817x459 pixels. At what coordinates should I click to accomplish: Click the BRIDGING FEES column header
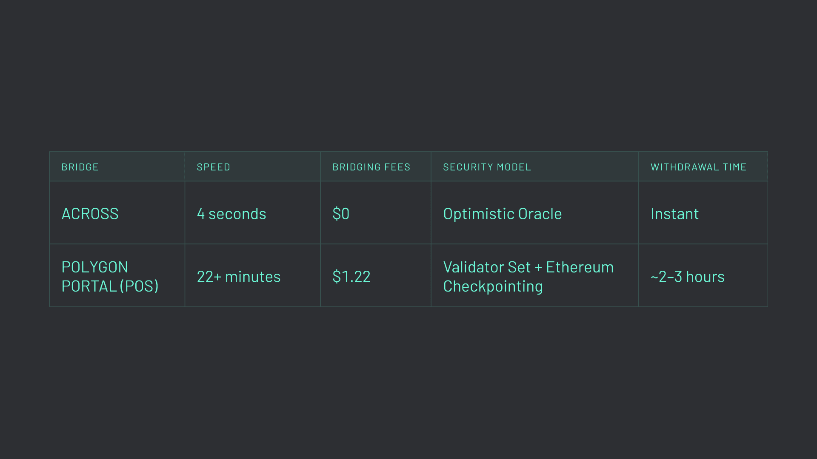pos(371,167)
